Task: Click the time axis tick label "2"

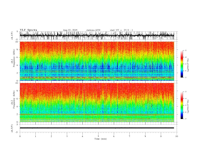Action: 51,136
